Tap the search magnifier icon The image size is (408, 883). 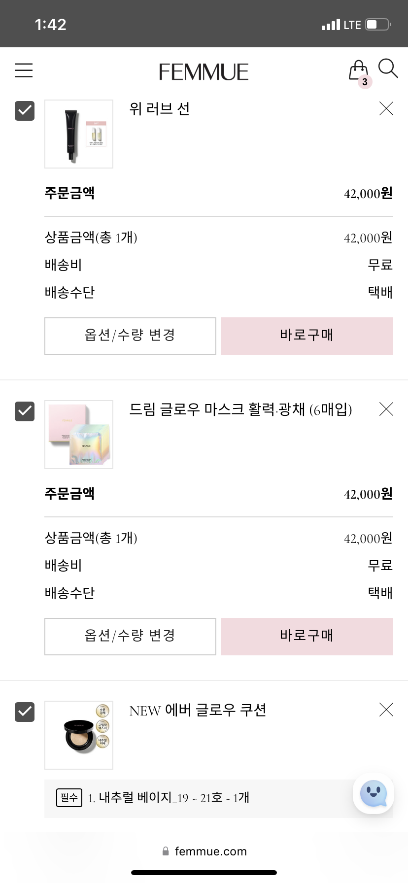pos(388,68)
